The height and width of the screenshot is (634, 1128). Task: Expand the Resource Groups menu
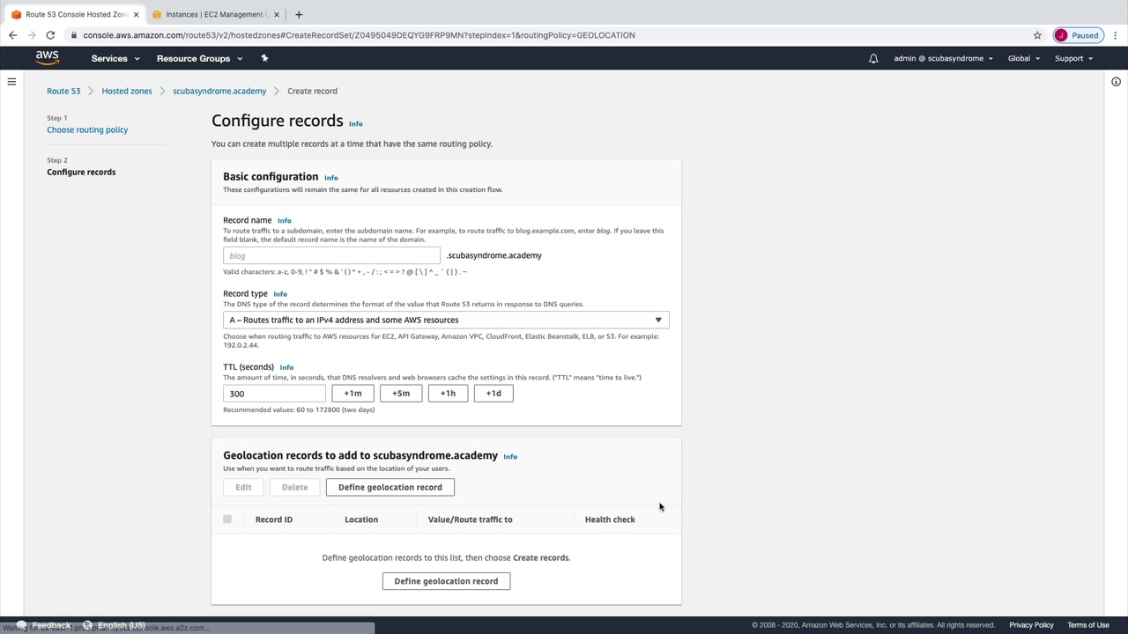tap(199, 58)
